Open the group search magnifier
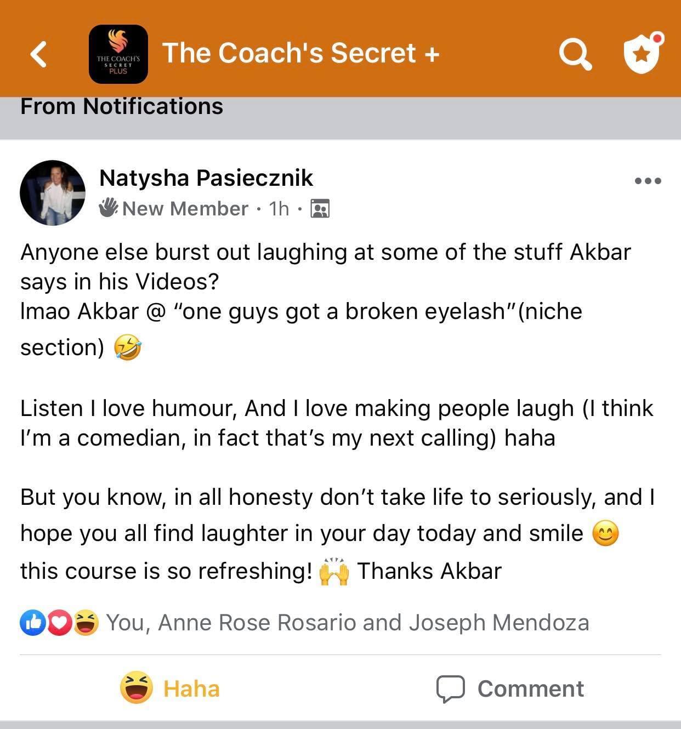The image size is (681, 729). point(575,54)
